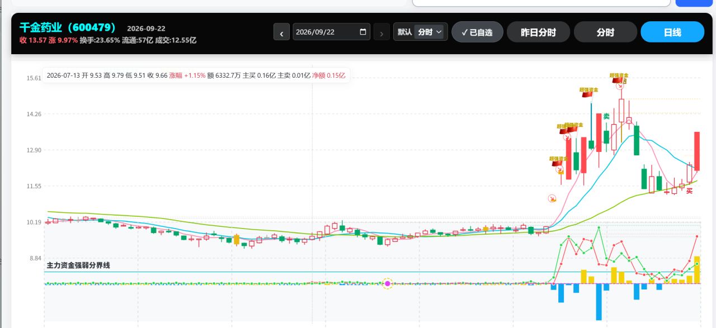Click the 14.26 price axis label
This screenshot has width=716, height=328.
pyautogui.click(x=34, y=114)
